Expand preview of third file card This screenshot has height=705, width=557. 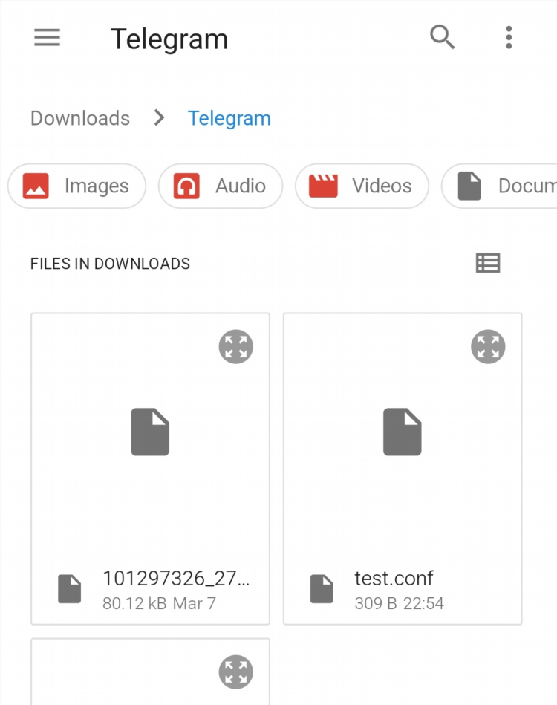click(x=236, y=672)
